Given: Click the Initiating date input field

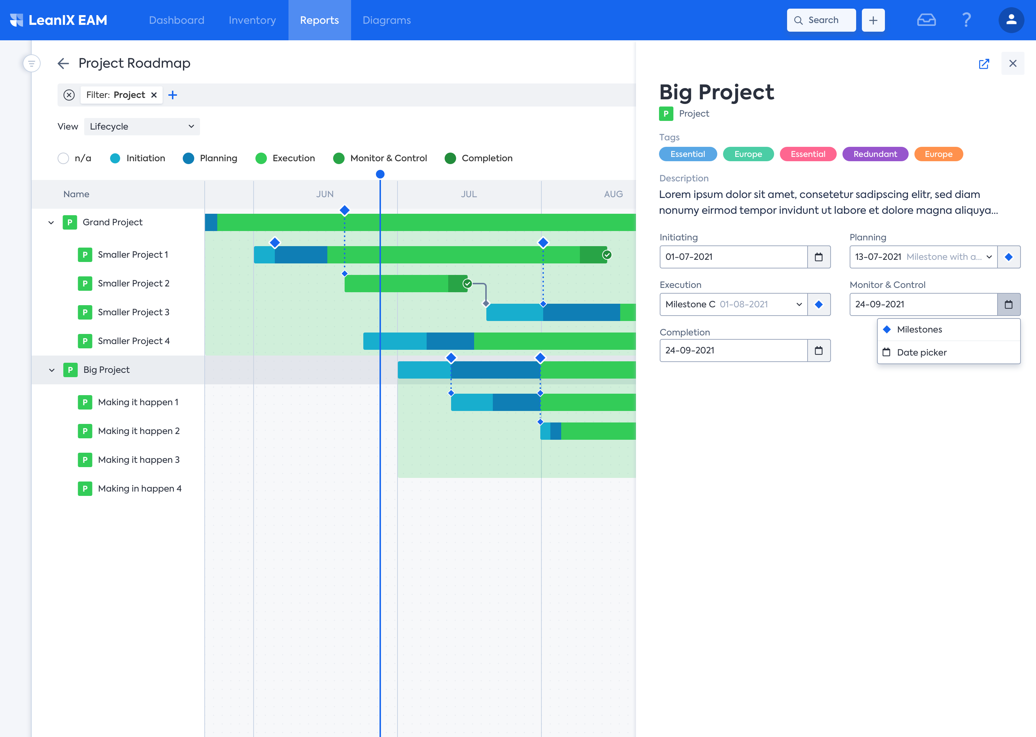Looking at the screenshot, I should coord(733,257).
